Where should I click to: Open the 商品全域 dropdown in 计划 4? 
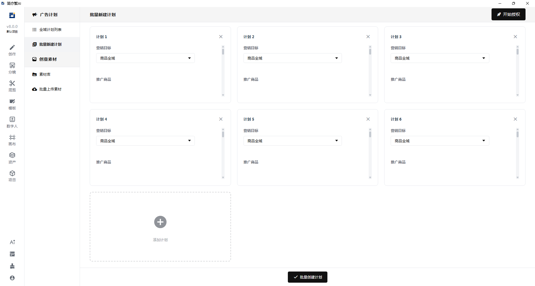point(145,141)
